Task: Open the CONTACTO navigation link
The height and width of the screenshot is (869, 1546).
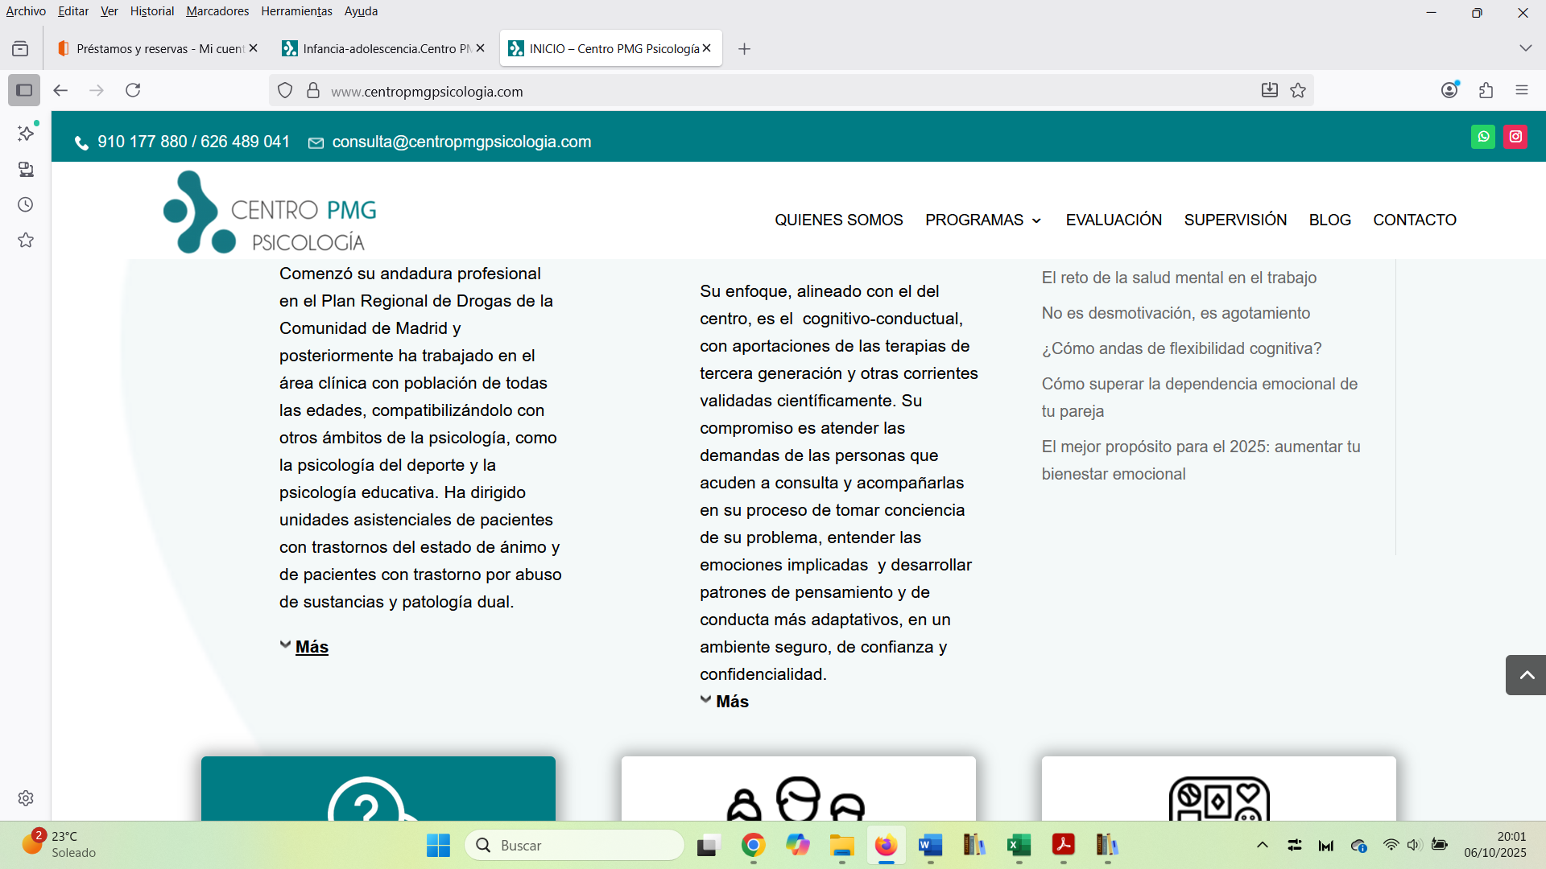Action: [x=1414, y=220]
